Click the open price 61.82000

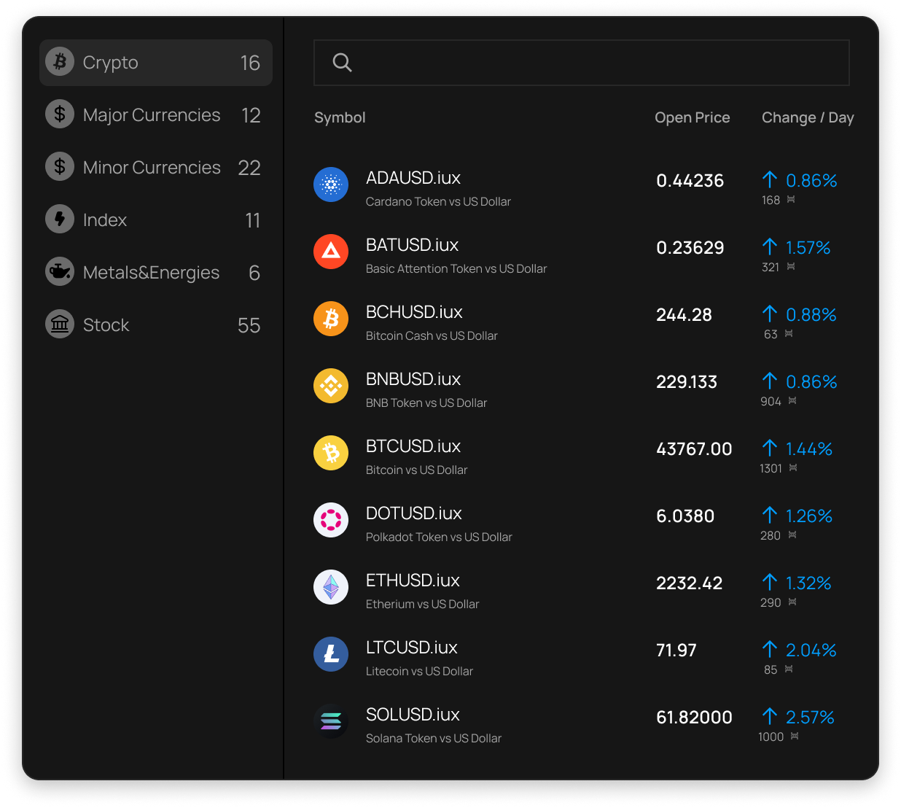(x=694, y=718)
